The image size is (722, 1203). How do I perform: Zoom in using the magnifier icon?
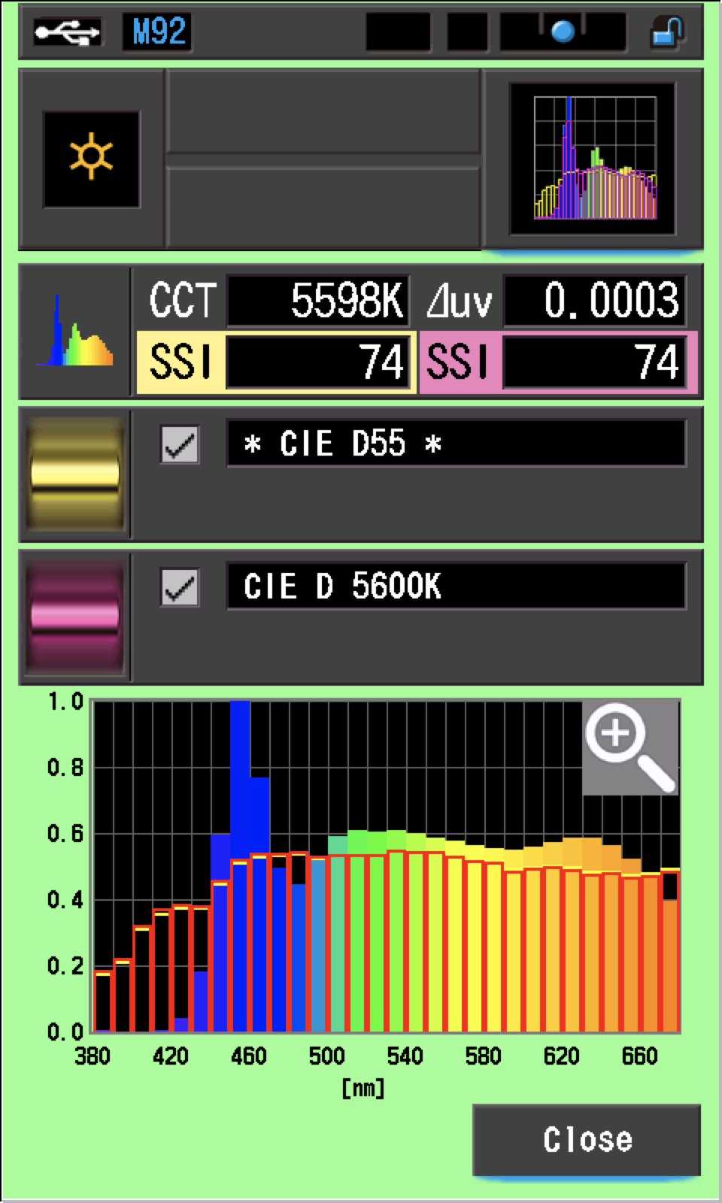(x=630, y=747)
